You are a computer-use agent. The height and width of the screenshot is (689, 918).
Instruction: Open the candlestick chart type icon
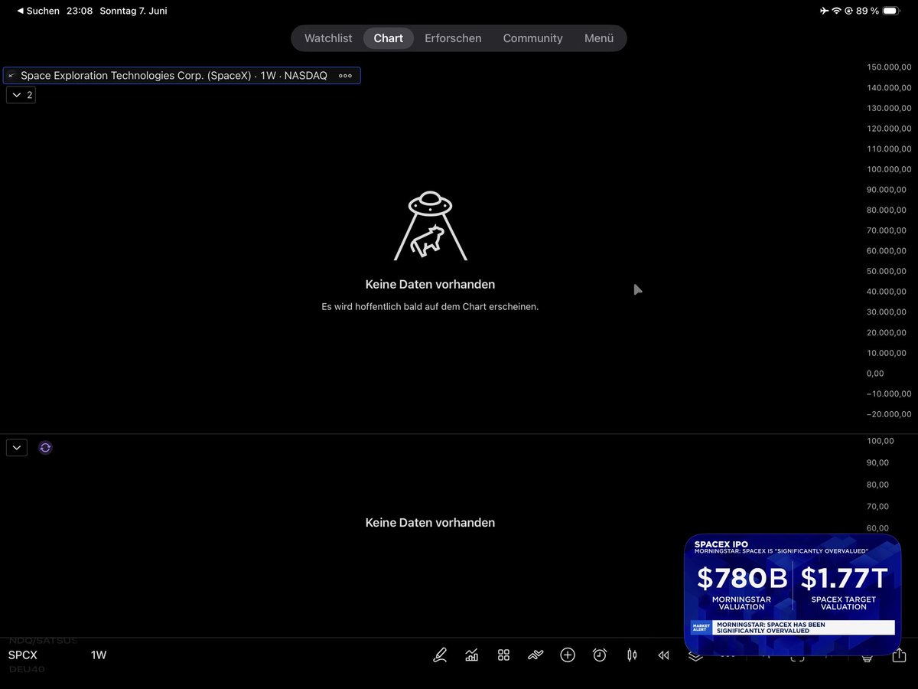[632, 655]
